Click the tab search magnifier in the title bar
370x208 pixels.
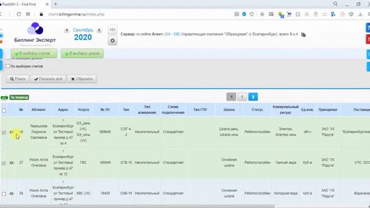coord(335,4)
